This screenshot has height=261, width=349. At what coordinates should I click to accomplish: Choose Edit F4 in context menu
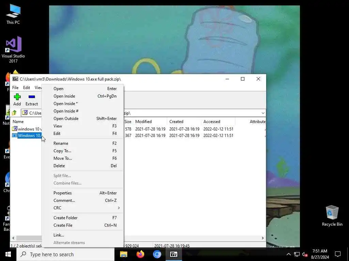pos(83,133)
